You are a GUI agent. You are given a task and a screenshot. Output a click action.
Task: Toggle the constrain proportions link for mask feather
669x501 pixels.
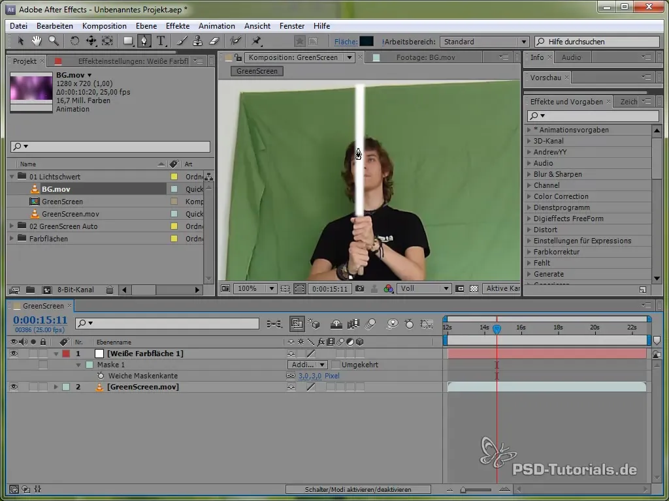click(x=291, y=376)
